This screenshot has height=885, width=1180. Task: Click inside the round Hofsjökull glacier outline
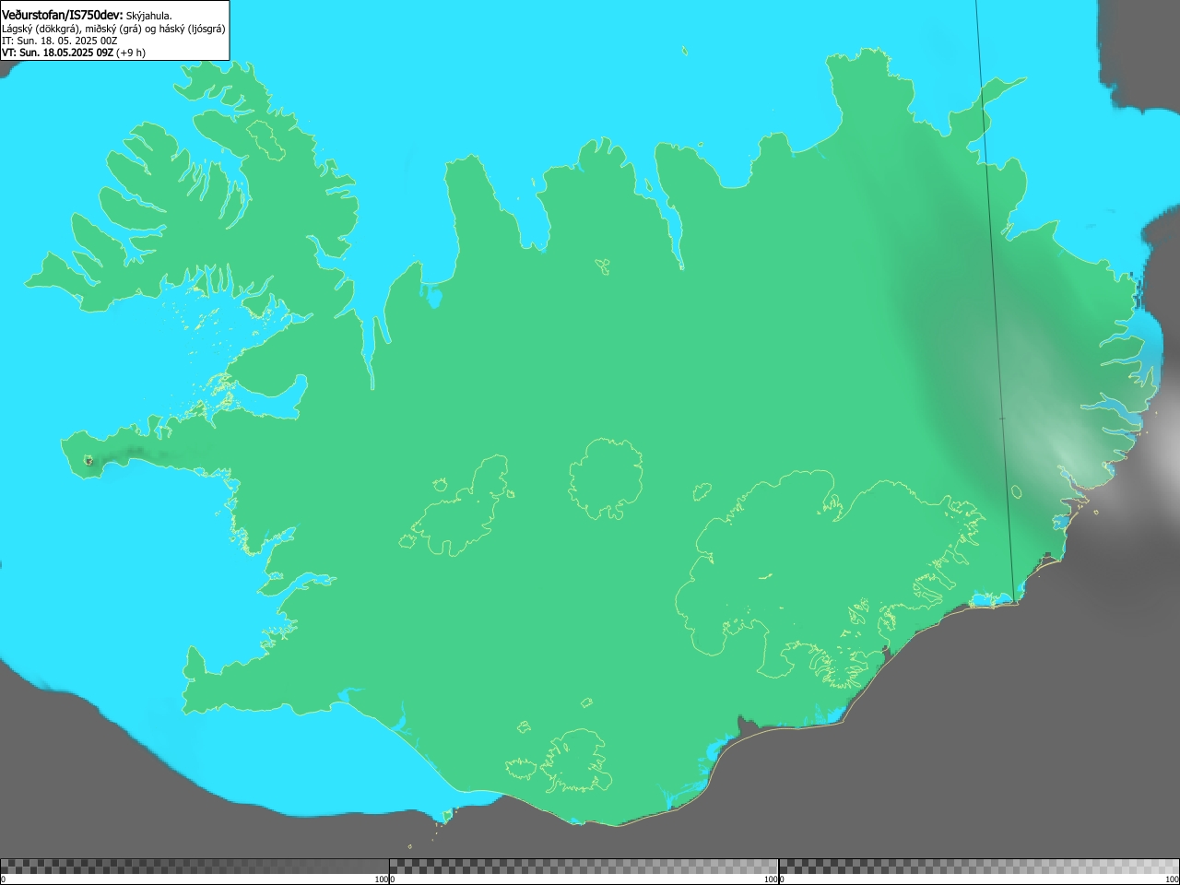click(x=606, y=478)
